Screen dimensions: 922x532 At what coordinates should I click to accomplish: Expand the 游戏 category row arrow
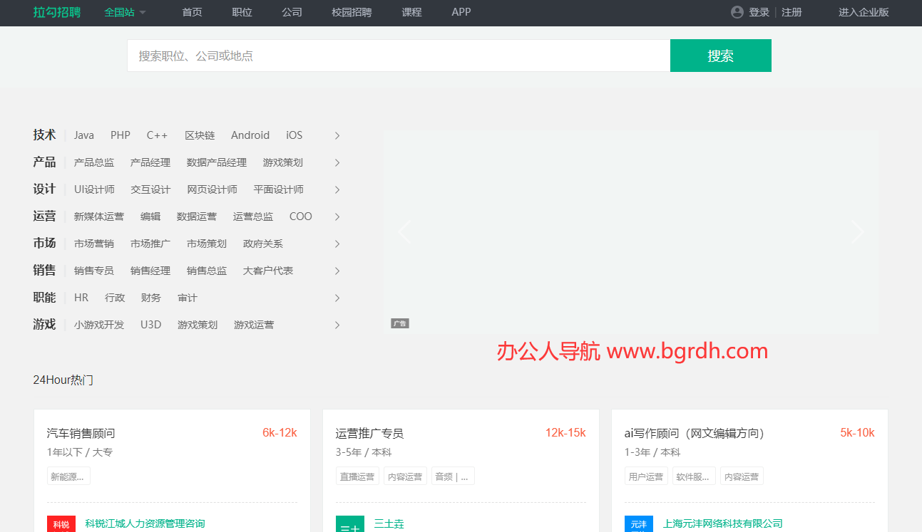click(337, 325)
